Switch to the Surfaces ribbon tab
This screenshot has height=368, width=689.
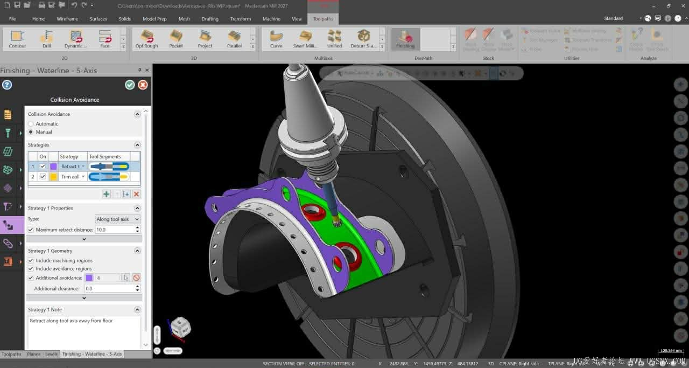[x=99, y=19]
